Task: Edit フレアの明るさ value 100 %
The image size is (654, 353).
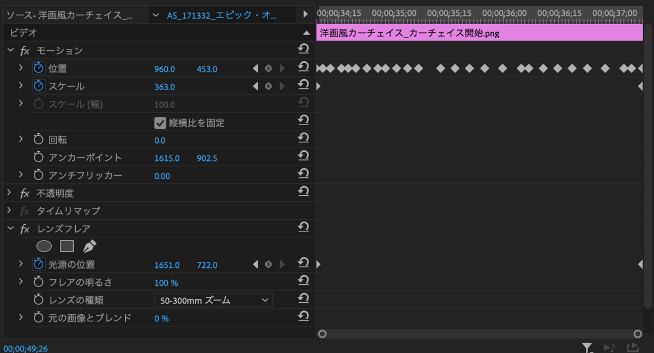Action: (x=166, y=283)
